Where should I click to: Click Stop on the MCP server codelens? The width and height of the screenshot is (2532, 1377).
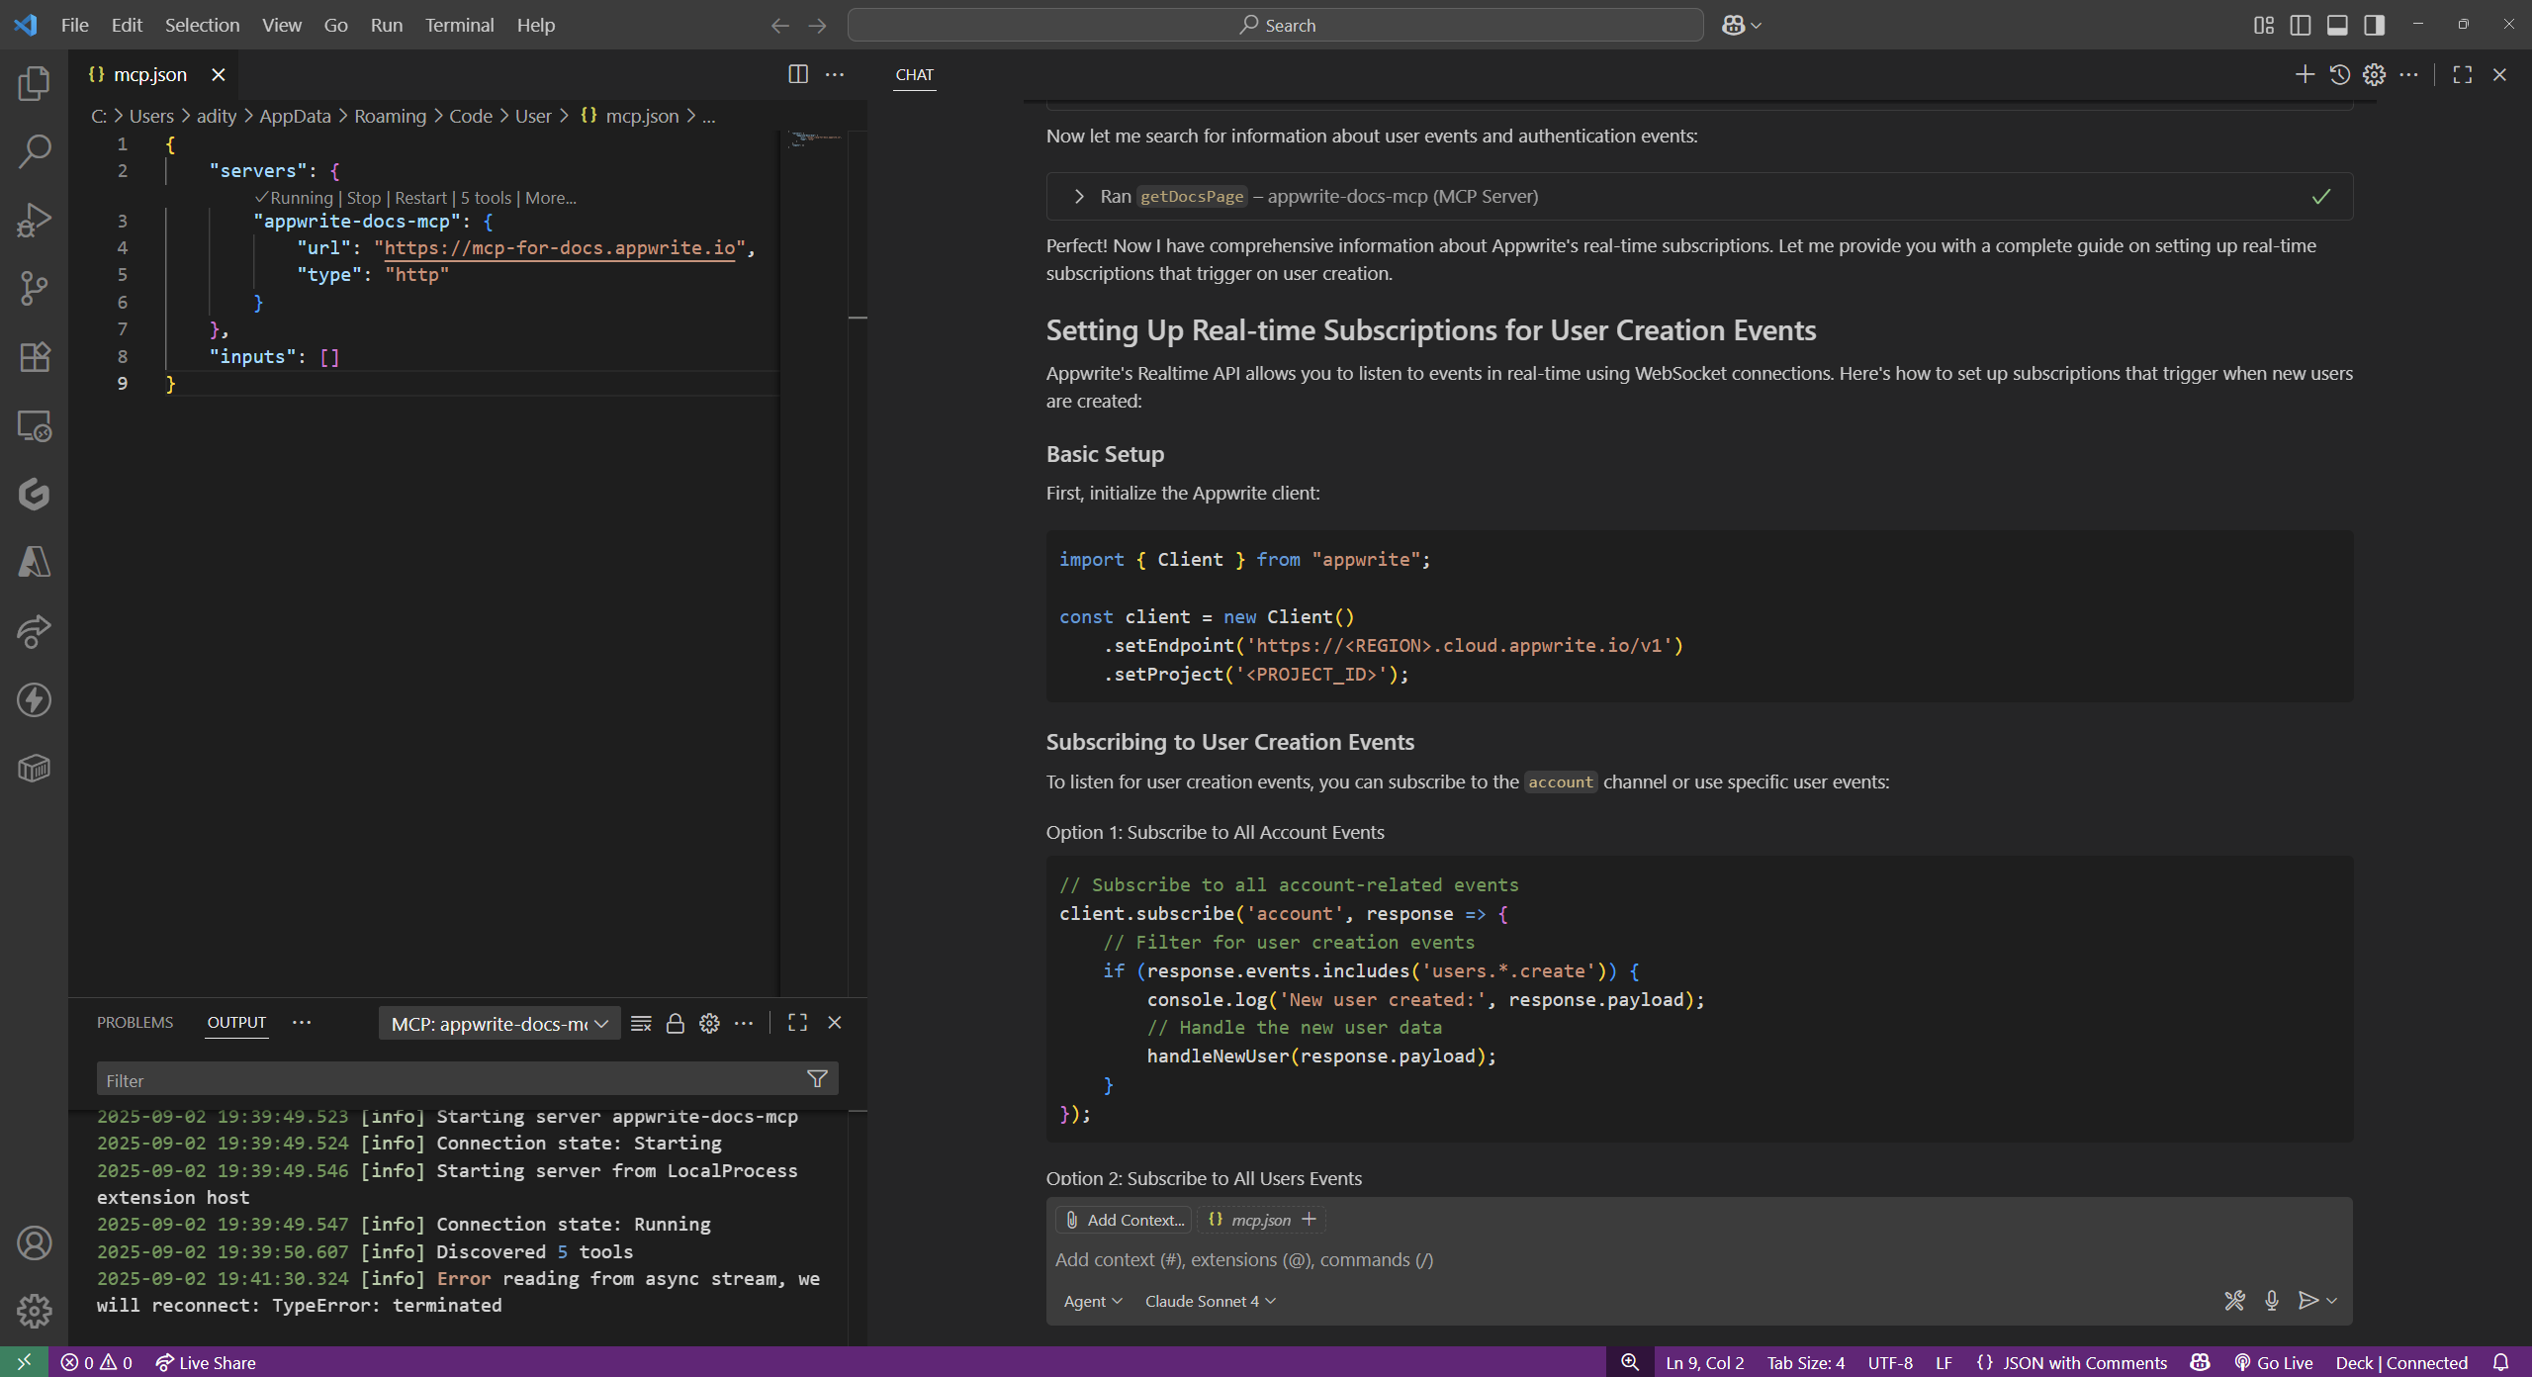pyautogui.click(x=363, y=198)
